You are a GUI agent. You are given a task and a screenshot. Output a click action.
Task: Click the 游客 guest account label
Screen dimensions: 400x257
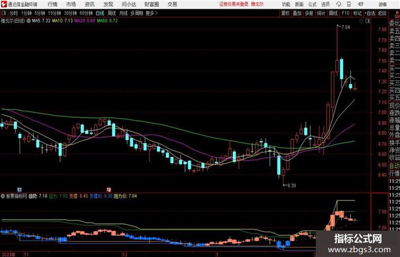click(x=383, y=4)
